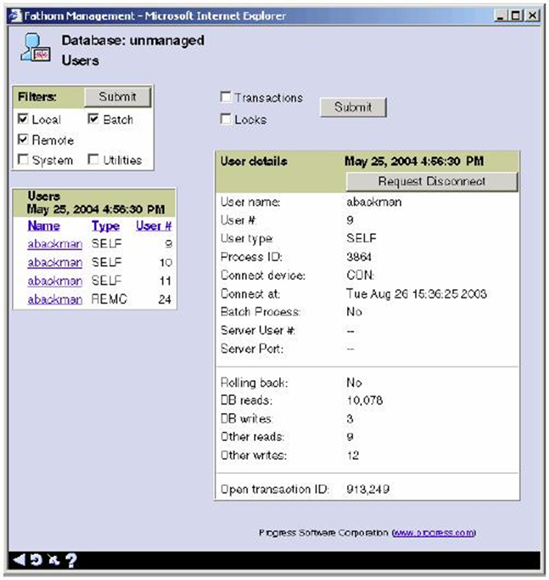Click the DB reads value 10,078
Screen dimensions: 549x580
point(365,400)
